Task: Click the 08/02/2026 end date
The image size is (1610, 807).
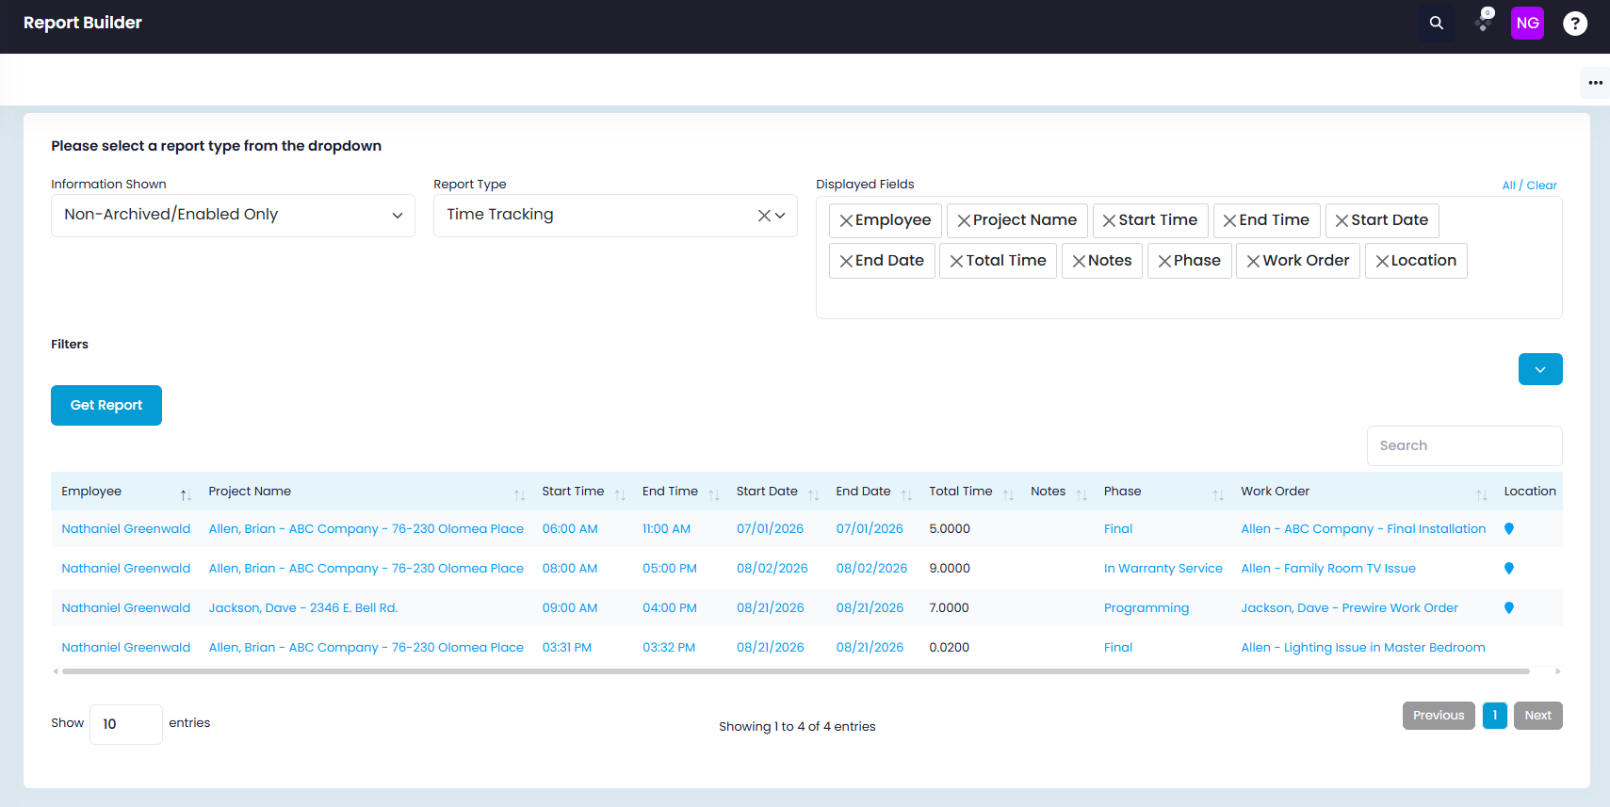Action: 871,569
